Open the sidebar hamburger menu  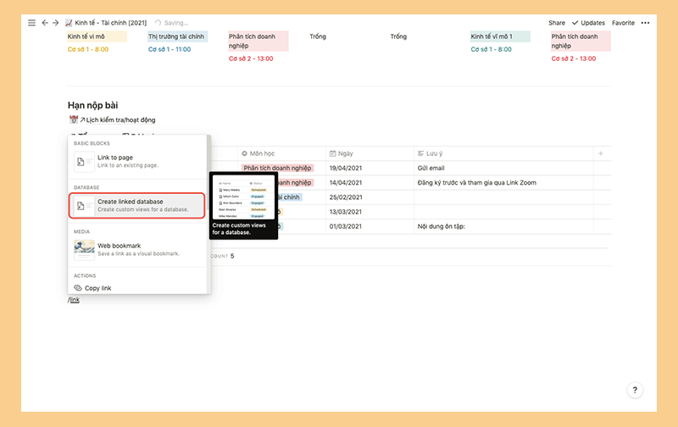[x=31, y=23]
